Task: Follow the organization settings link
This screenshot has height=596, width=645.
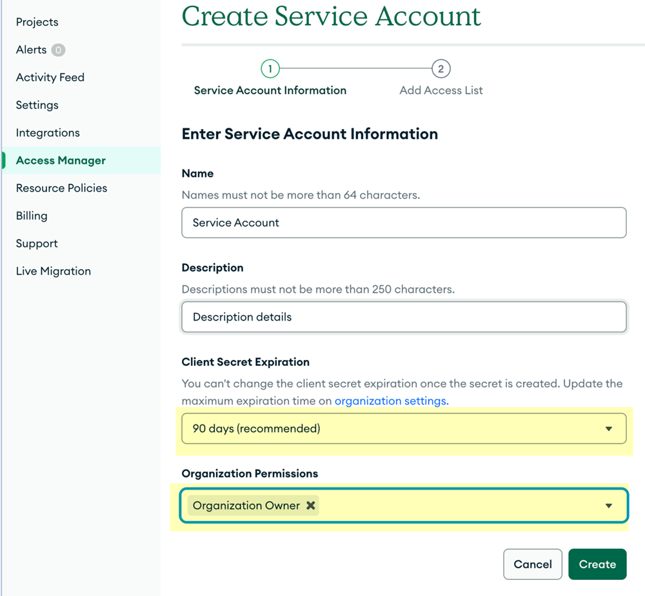Action: 391,401
